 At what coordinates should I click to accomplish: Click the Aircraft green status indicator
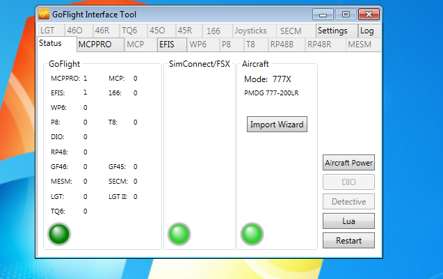252,234
